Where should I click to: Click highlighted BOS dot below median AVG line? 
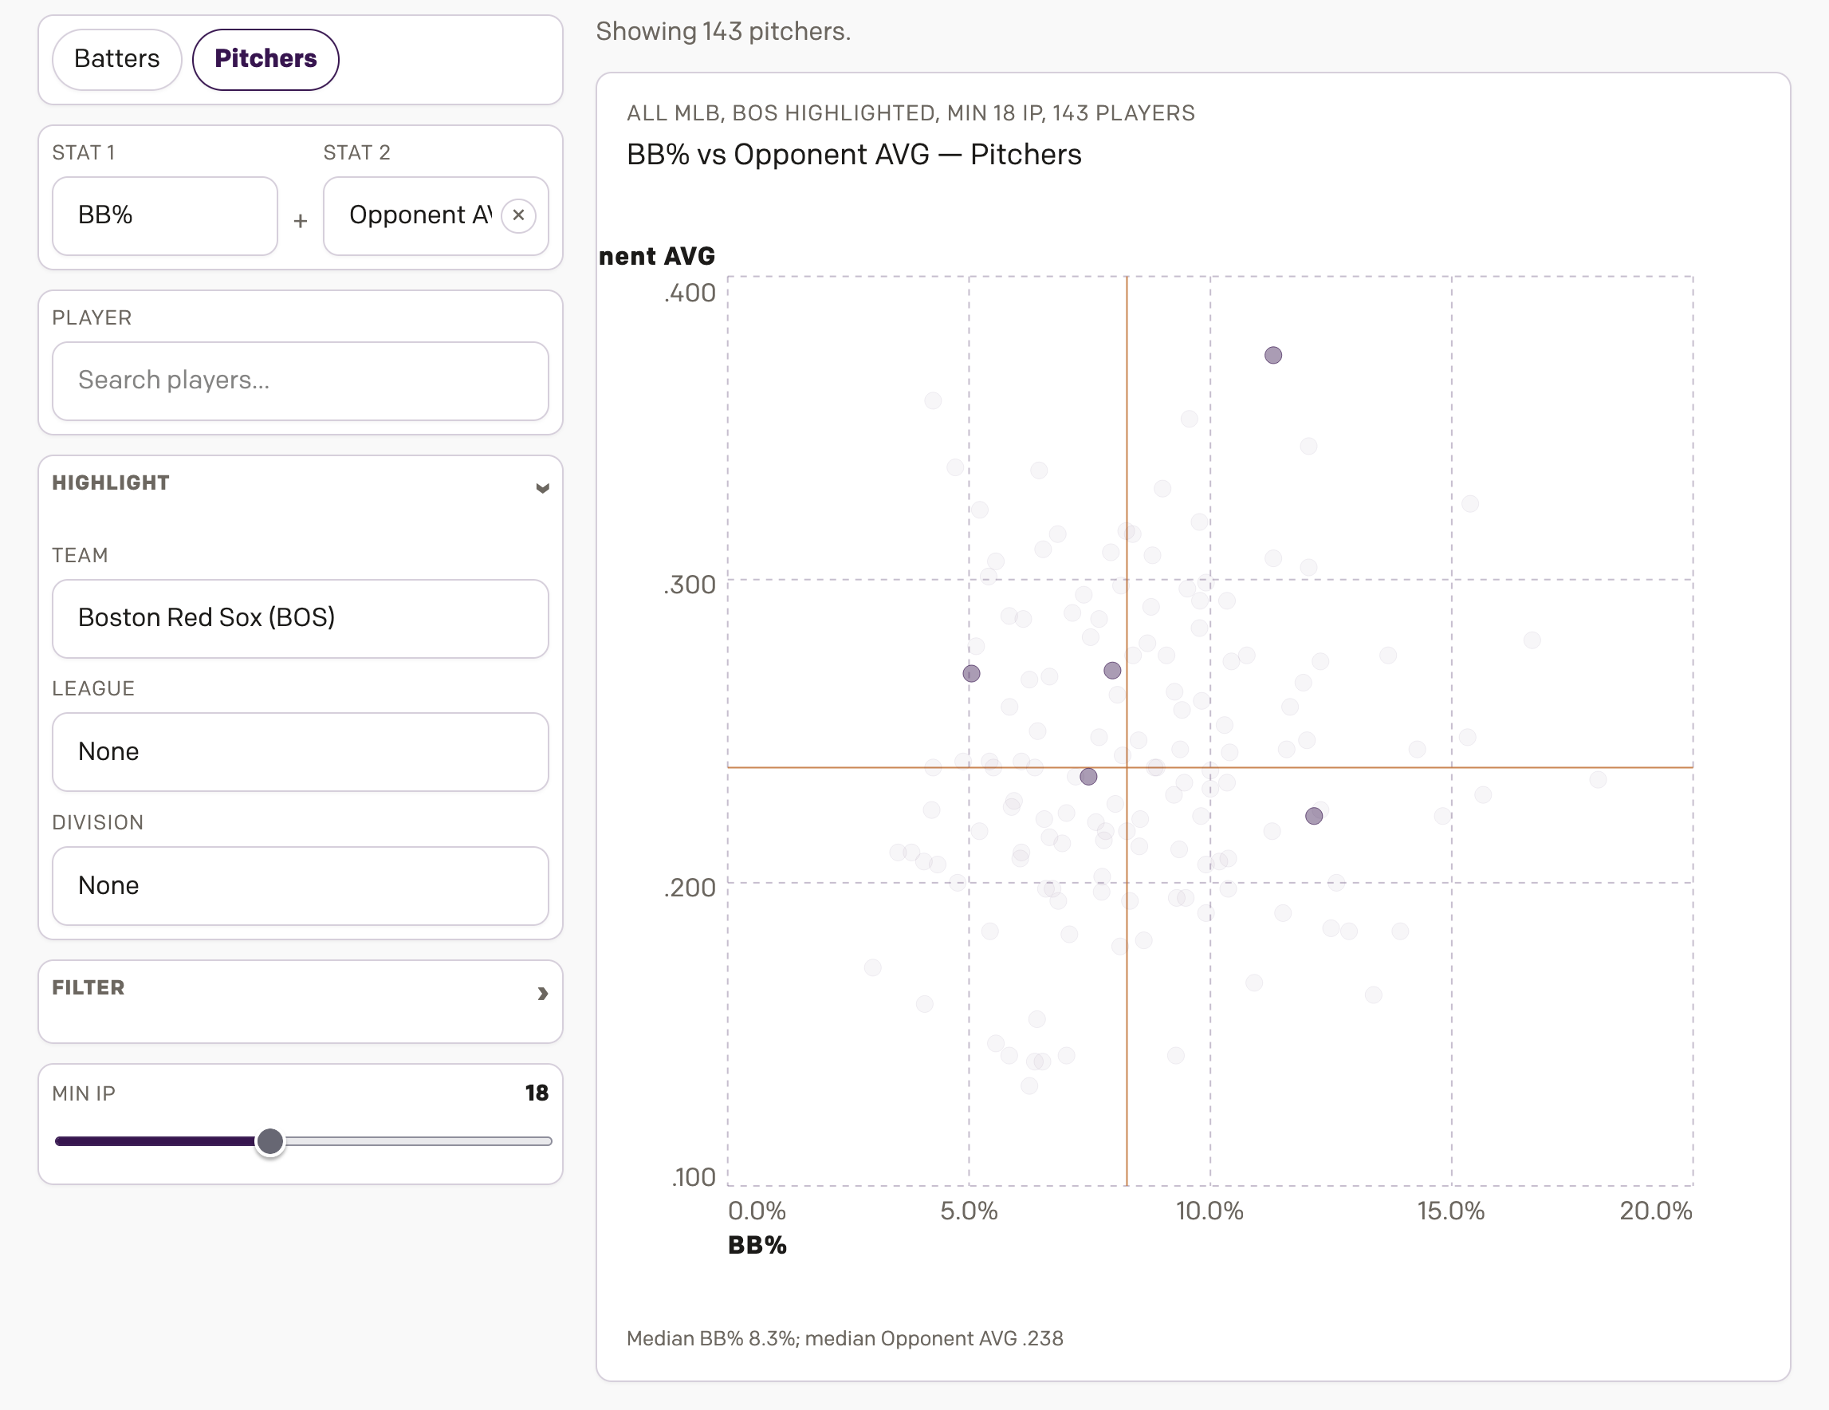1088,777
